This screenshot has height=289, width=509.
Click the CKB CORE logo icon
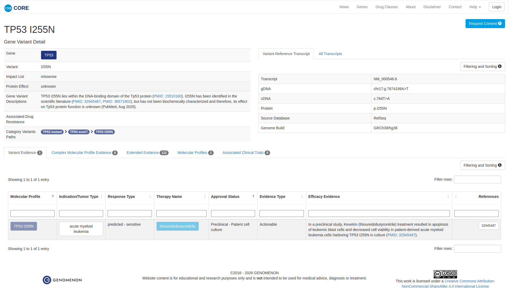tap(8, 8)
